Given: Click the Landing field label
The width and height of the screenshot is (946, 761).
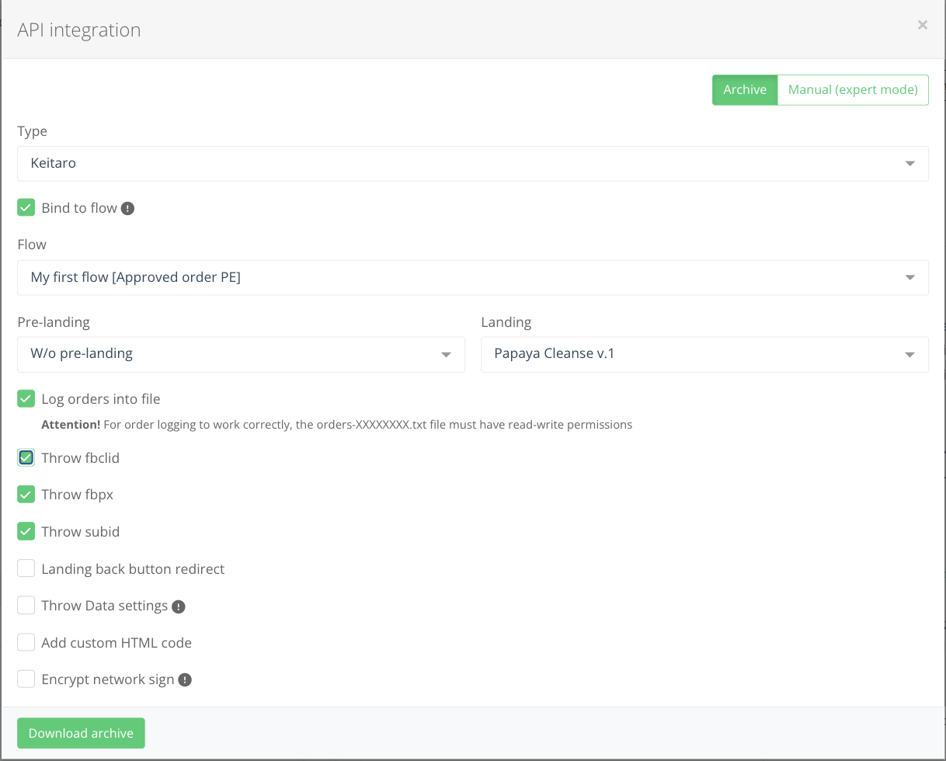Looking at the screenshot, I should [x=506, y=321].
